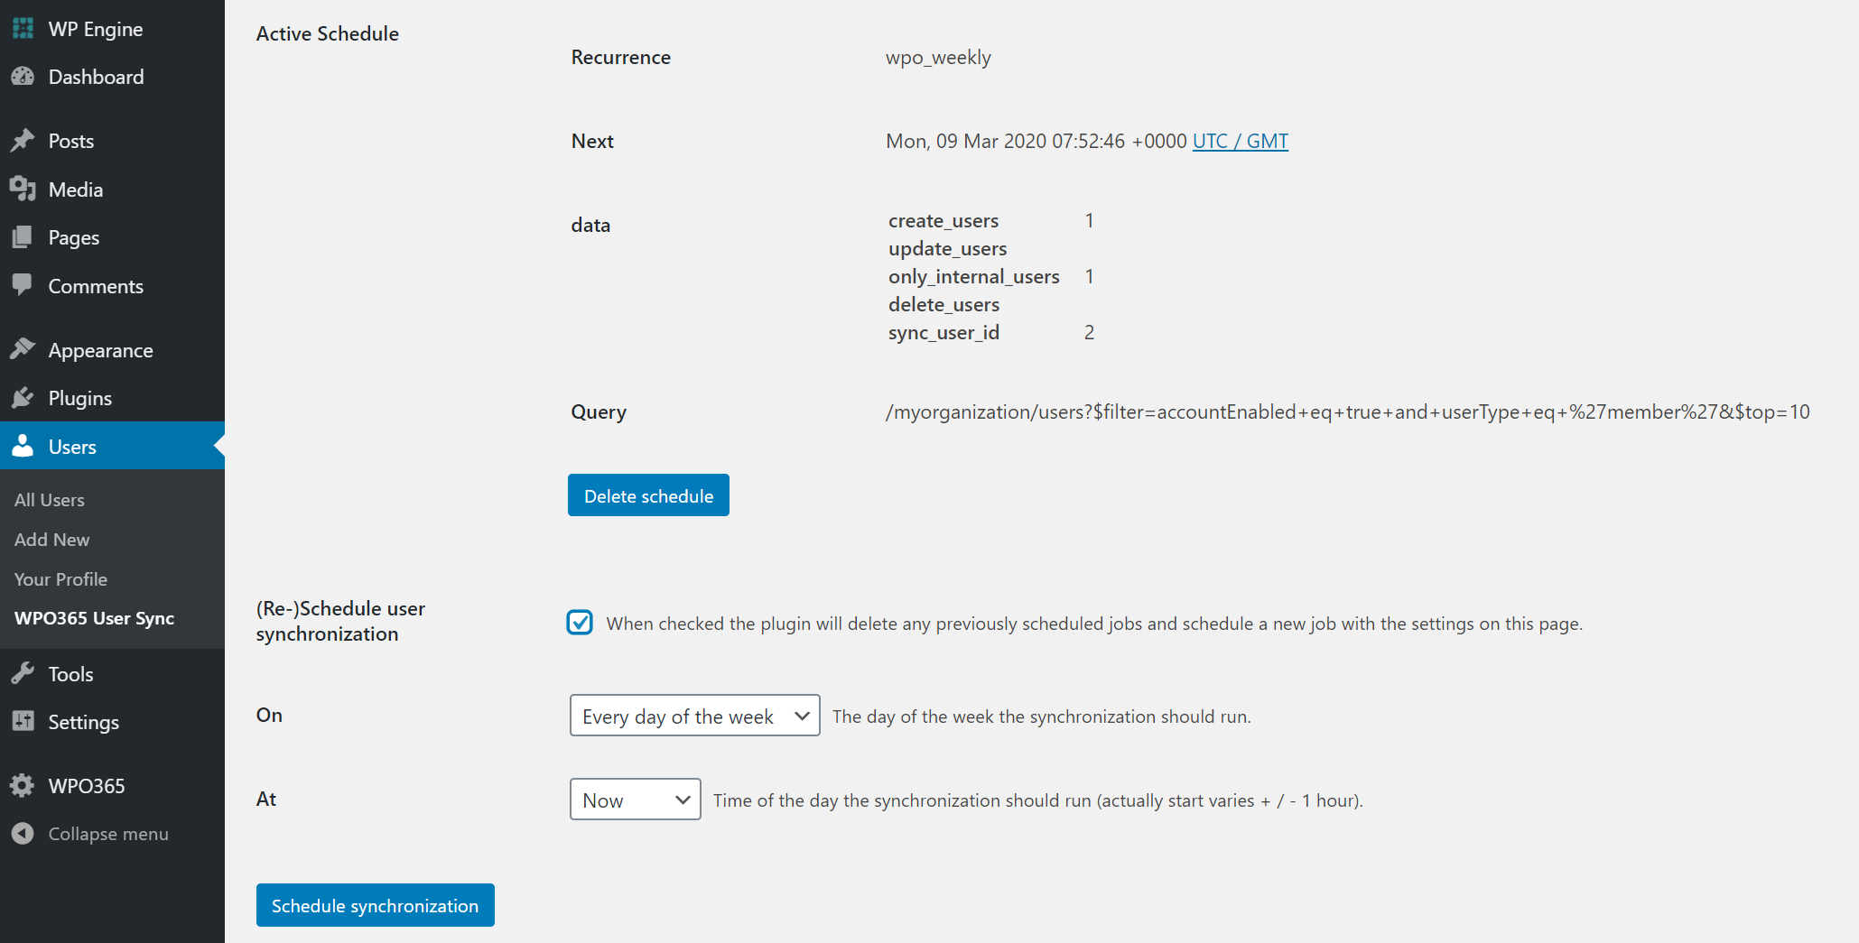Uncheck the re-schedule user synchronization checkbox
This screenshot has height=943, width=1859.
tap(580, 623)
